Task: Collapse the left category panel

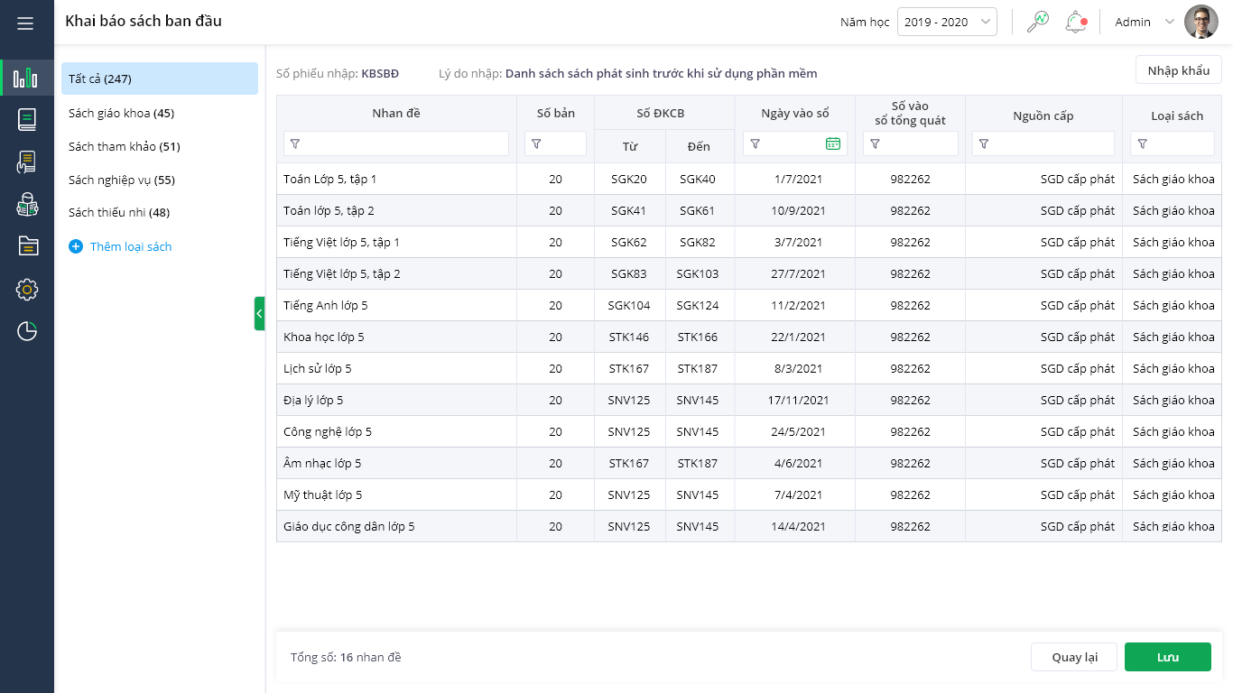Action: click(259, 313)
